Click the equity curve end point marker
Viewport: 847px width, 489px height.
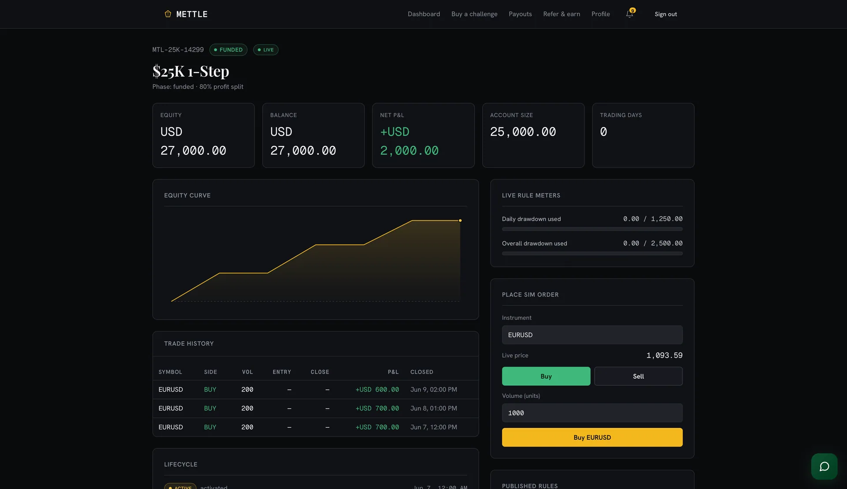pyautogui.click(x=460, y=220)
